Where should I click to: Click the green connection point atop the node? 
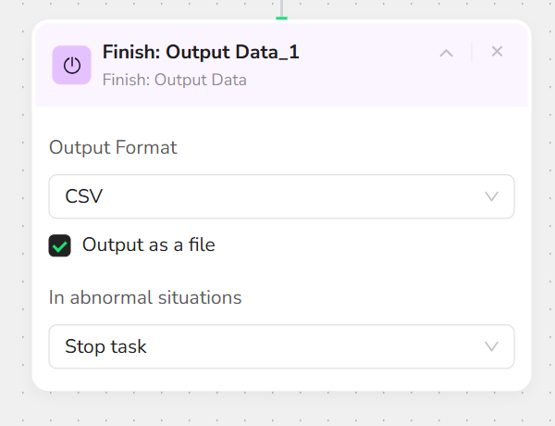click(x=282, y=17)
